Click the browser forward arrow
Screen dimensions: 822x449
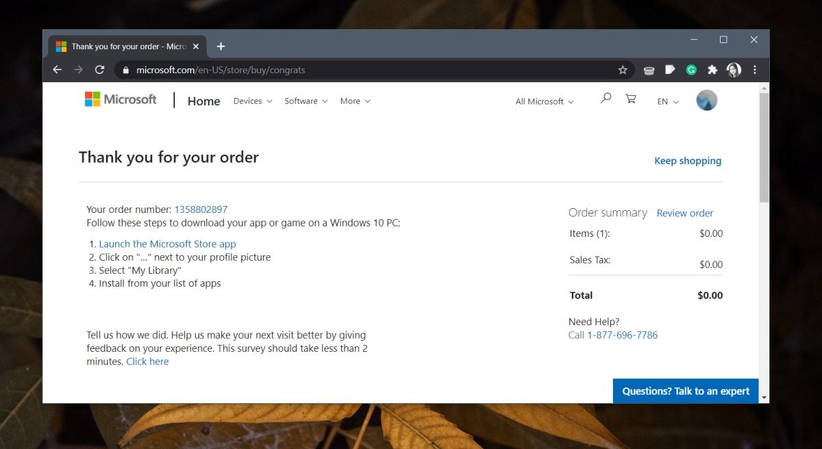(x=78, y=70)
